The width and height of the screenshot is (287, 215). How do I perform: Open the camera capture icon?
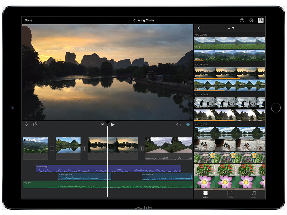(x=36, y=124)
